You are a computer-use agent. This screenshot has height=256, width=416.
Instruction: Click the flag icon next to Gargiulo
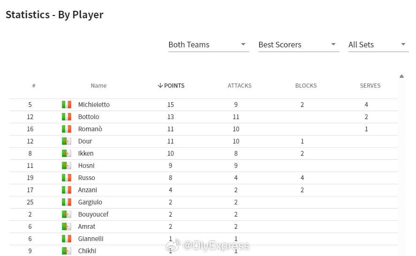pyautogui.click(x=67, y=202)
